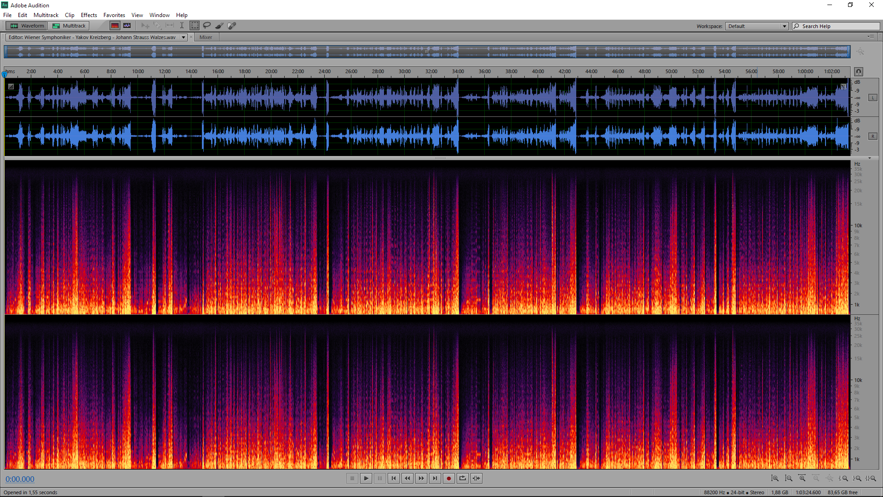The height and width of the screenshot is (497, 883).
Task: Select the Time Selection tool
Action: tap(182, 26)
